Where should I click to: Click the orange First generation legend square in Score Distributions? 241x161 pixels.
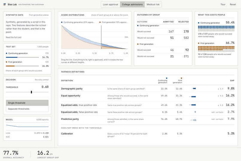pyautogui.click(x=100, y=22)
